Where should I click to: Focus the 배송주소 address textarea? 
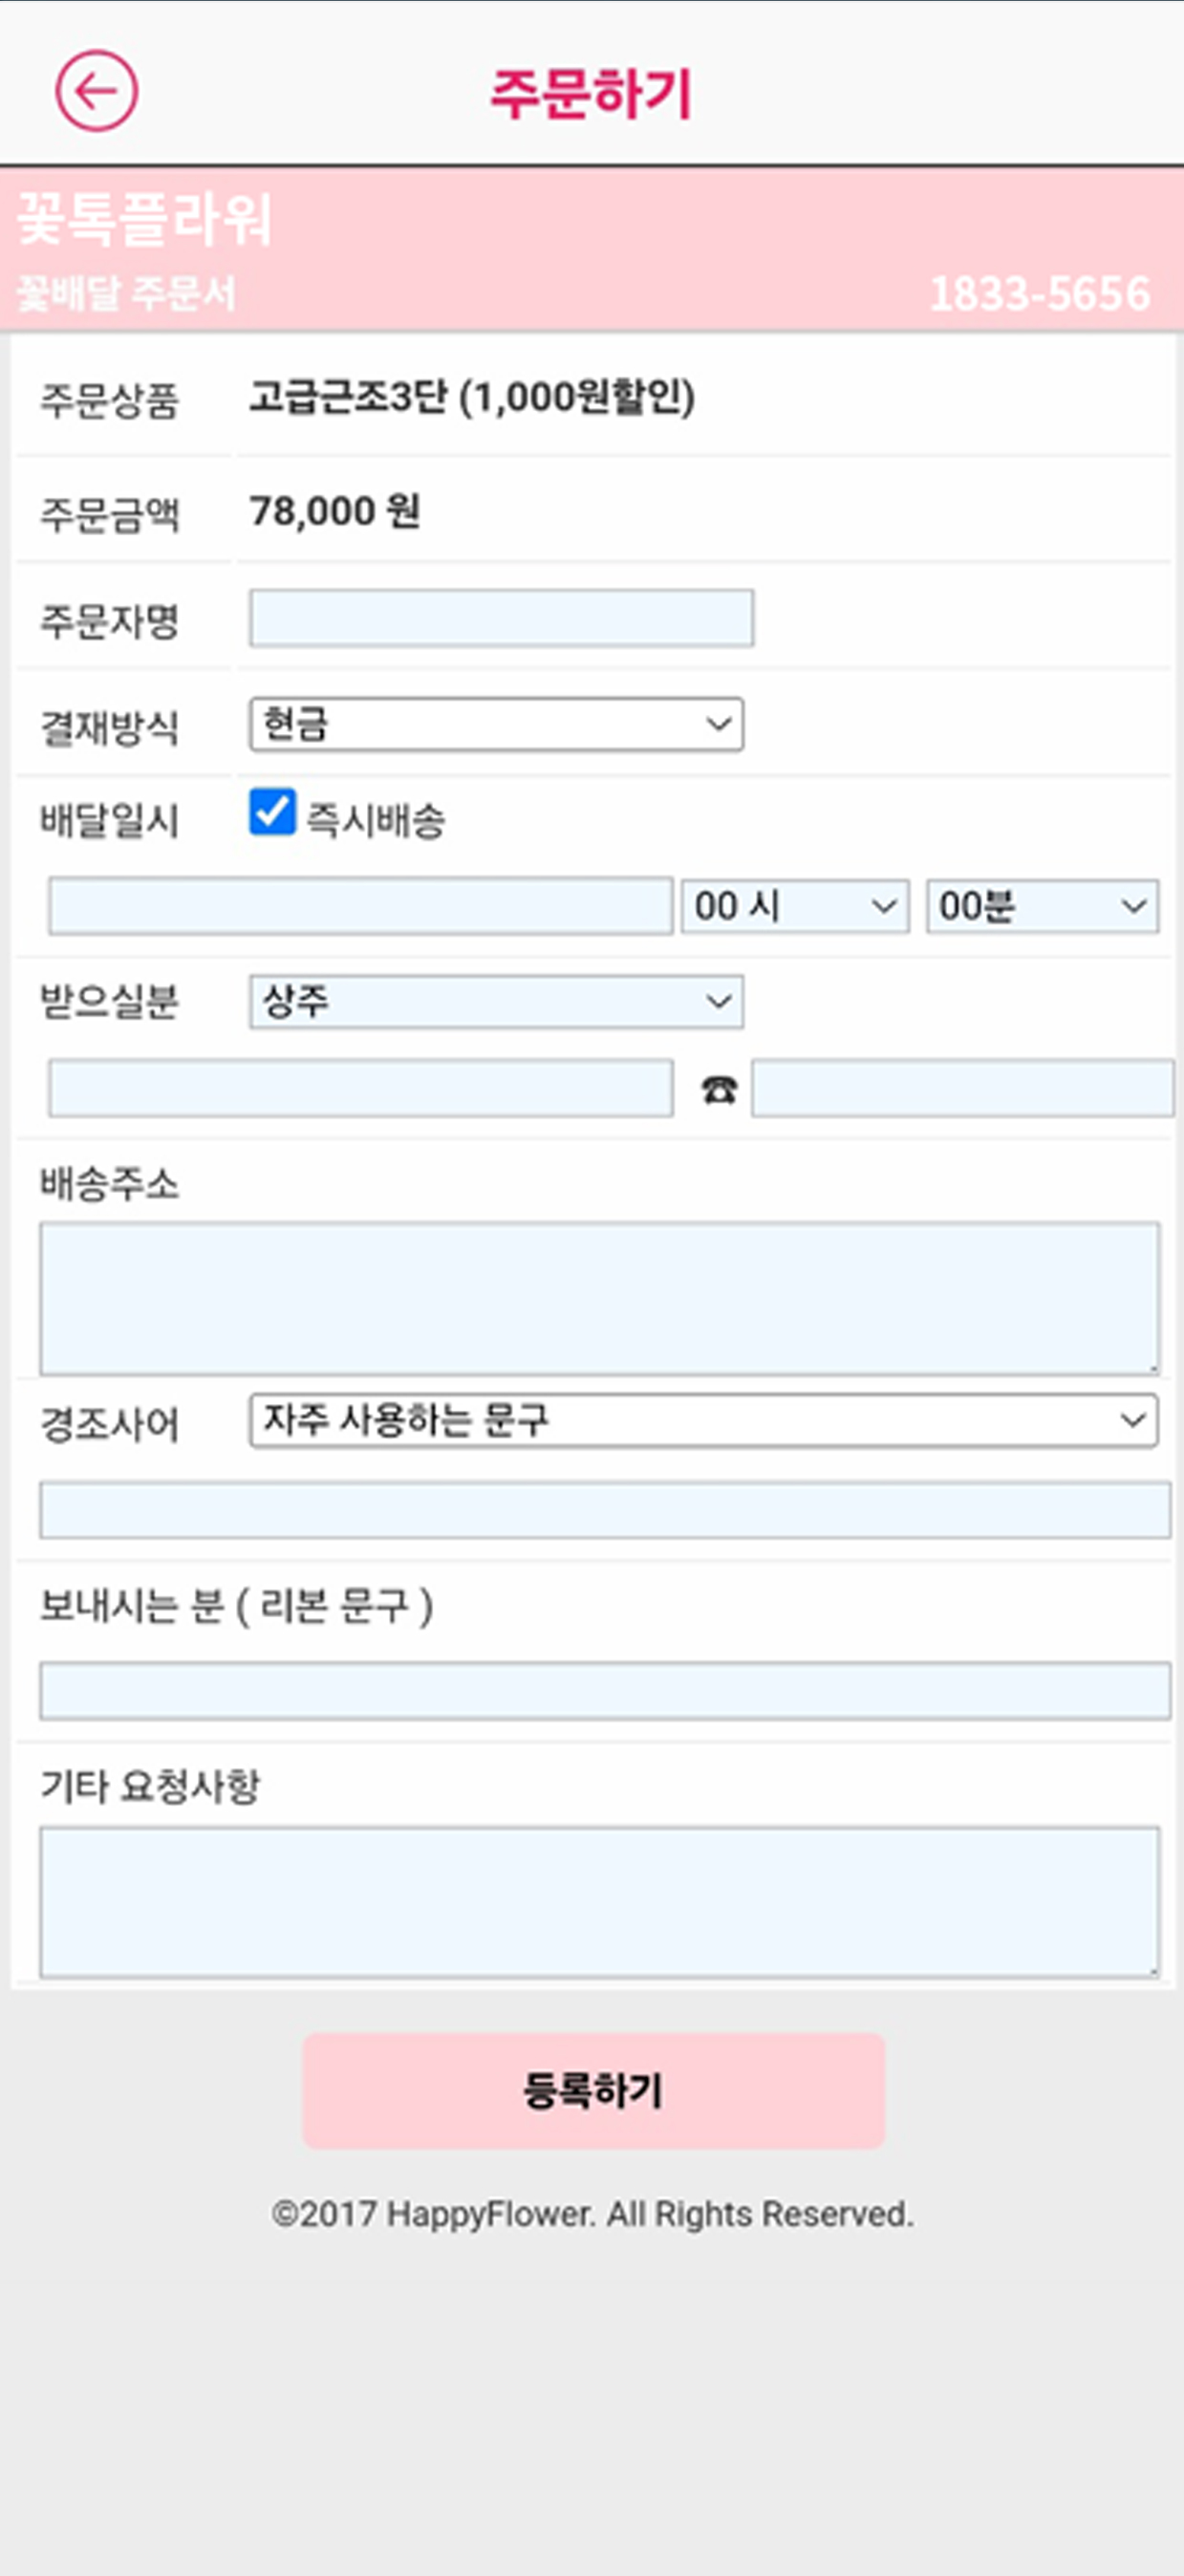(x=600, y=1298)
